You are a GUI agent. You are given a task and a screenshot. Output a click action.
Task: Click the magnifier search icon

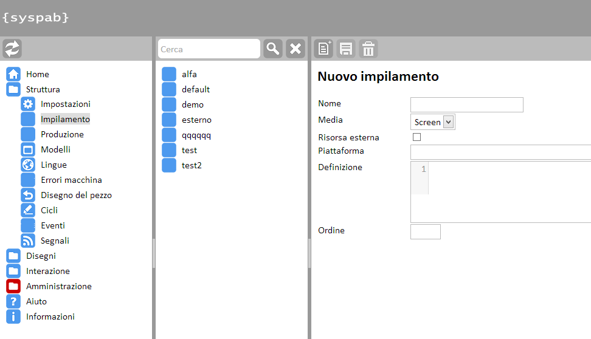[x=273, y=49]
